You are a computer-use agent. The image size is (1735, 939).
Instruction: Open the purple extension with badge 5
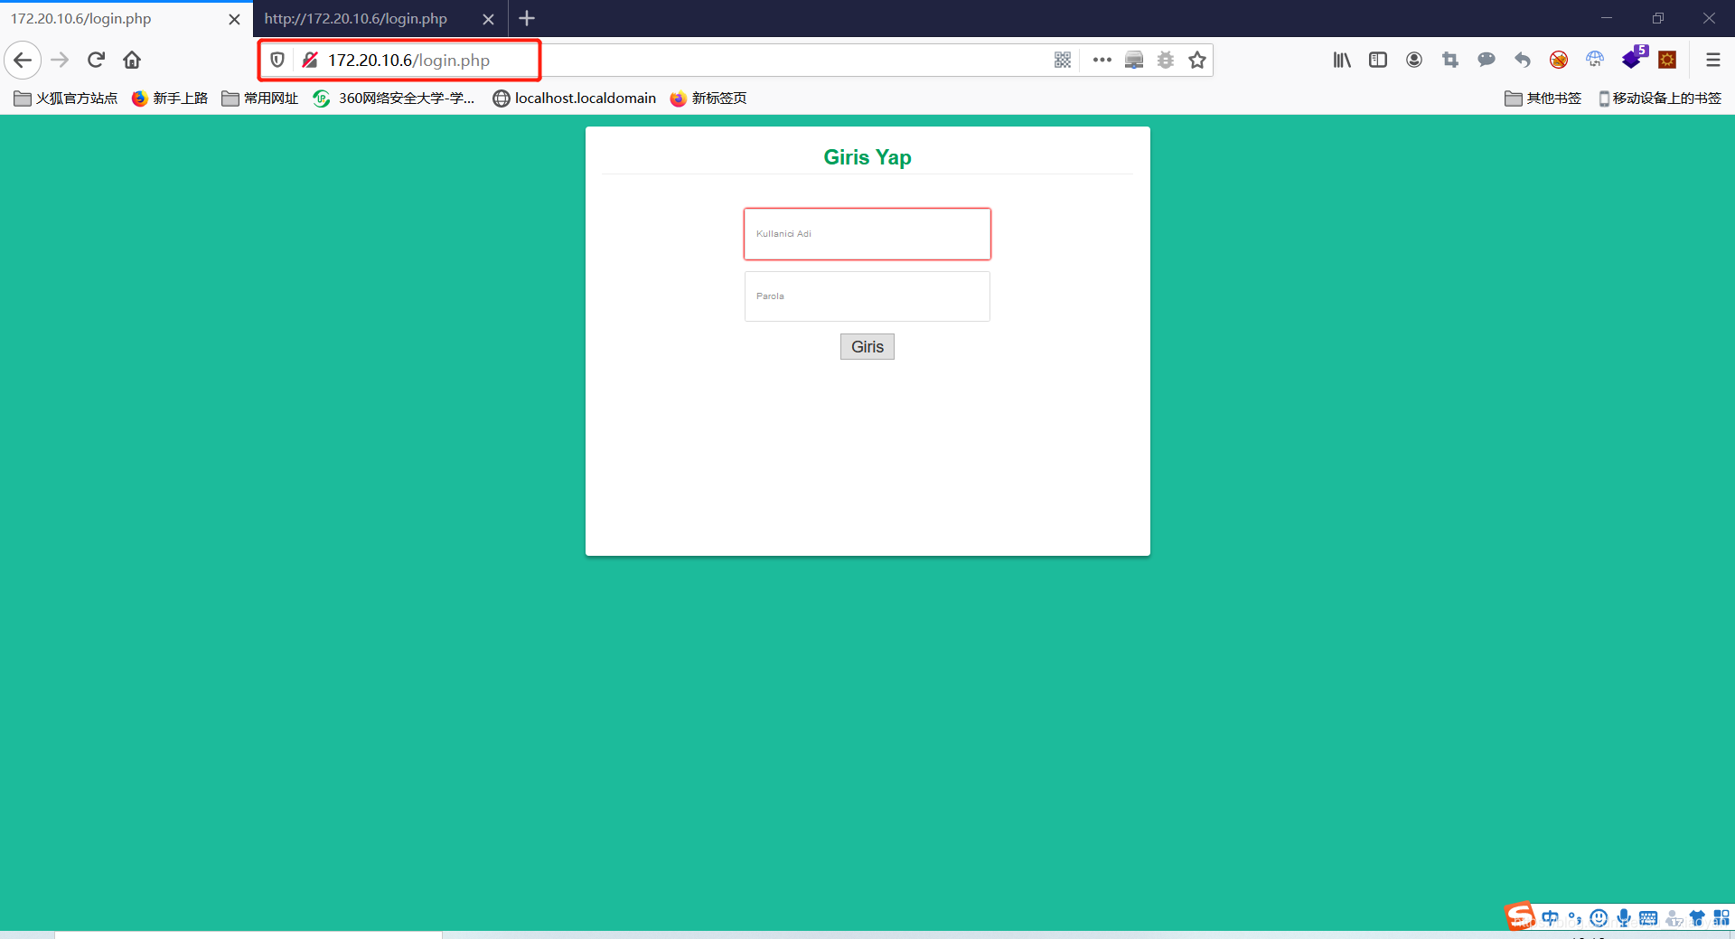[1633, 58]
